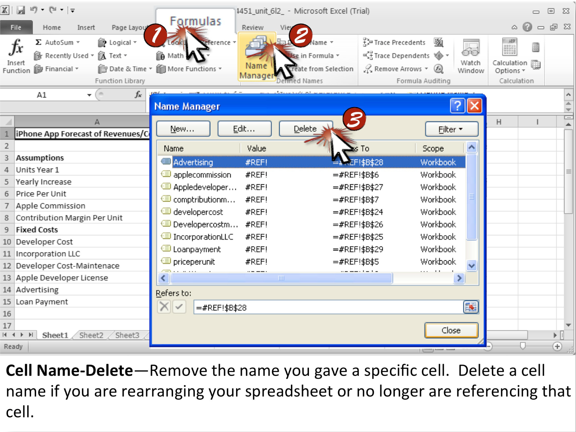576x432 pixels.
Task: Click the name list horizontal scrollbar thumb
Action: (281, 278)
